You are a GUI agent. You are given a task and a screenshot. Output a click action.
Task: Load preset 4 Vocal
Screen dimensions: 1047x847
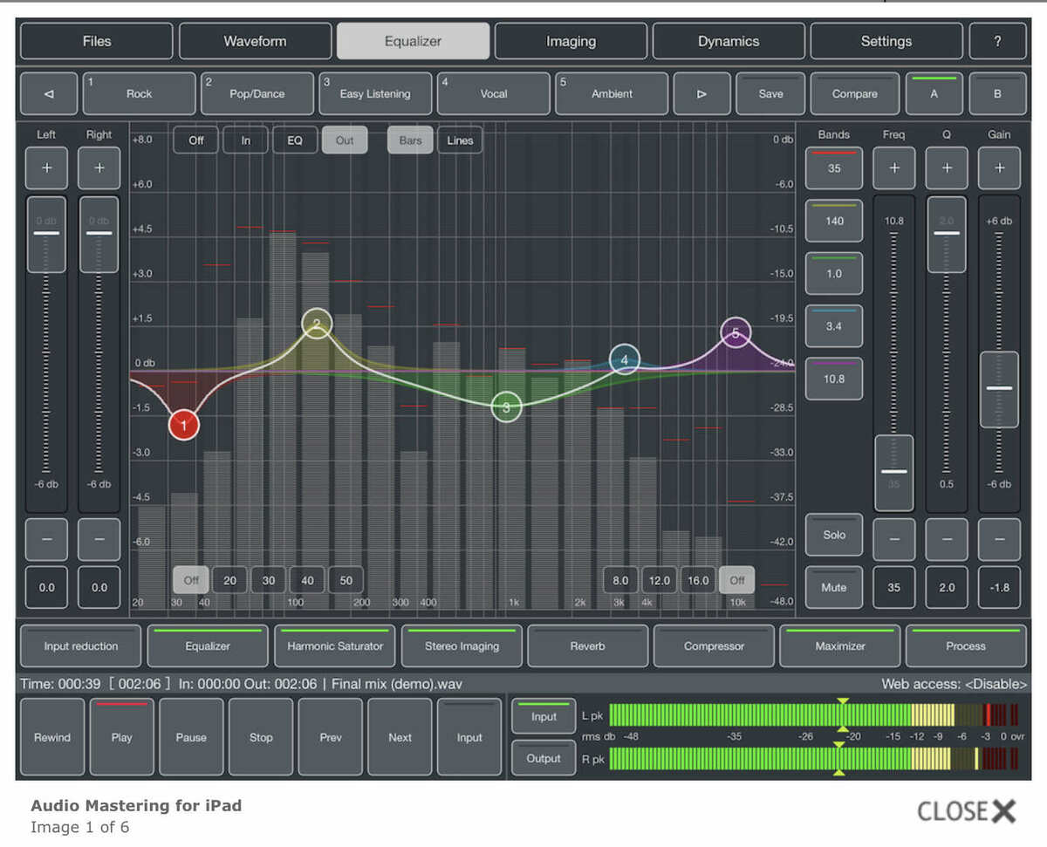(494, 93)
